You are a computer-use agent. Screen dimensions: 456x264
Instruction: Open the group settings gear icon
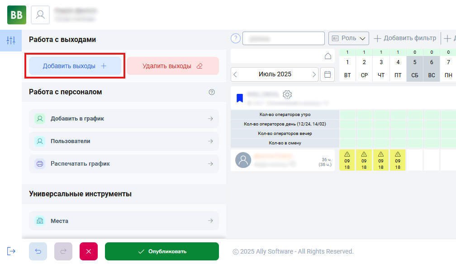click(x=287, y=94)
